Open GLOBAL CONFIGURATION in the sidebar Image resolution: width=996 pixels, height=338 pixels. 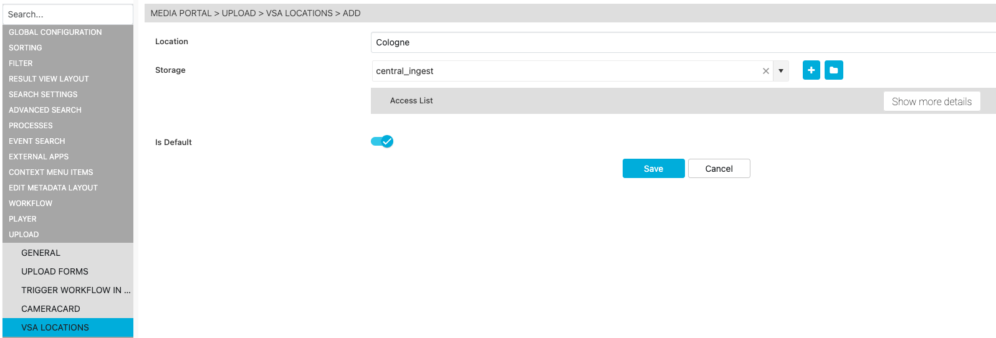55,32
